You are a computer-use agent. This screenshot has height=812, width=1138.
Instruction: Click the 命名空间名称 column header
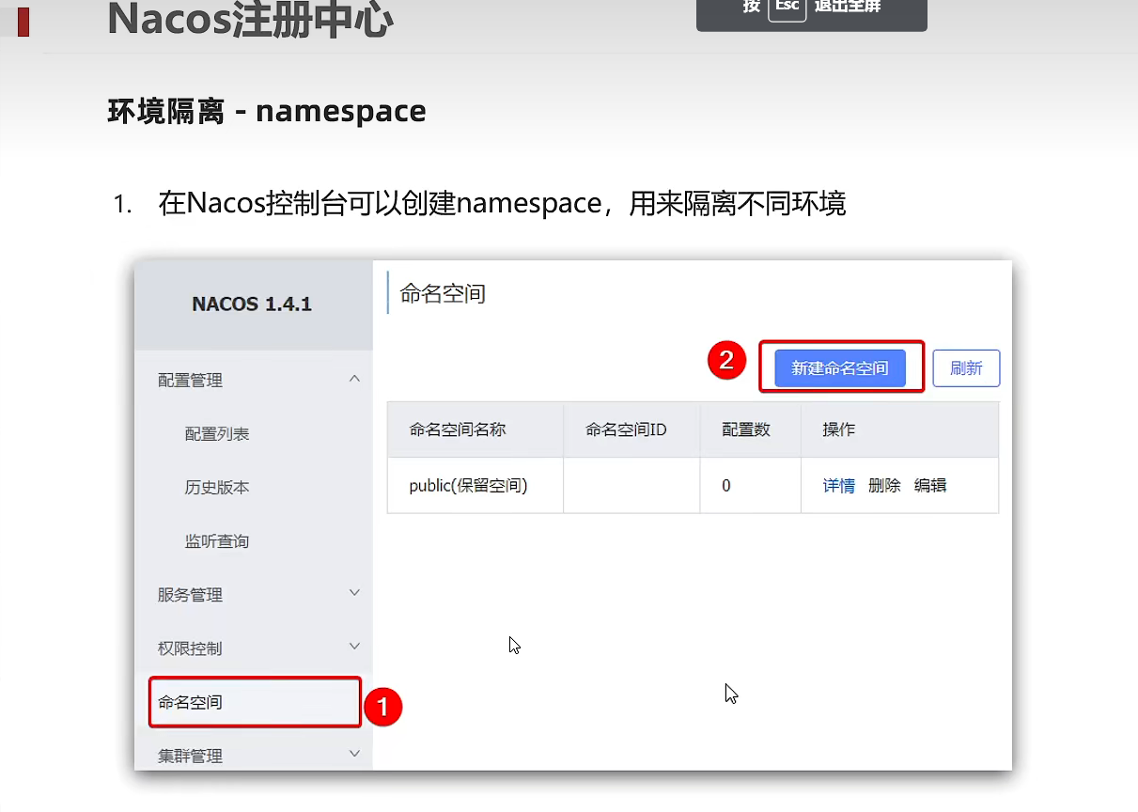point(458,429)
